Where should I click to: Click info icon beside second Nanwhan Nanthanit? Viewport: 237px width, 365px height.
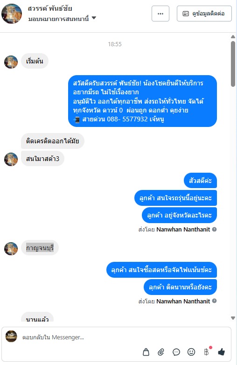pyautogui.click(x=215, y=301)
